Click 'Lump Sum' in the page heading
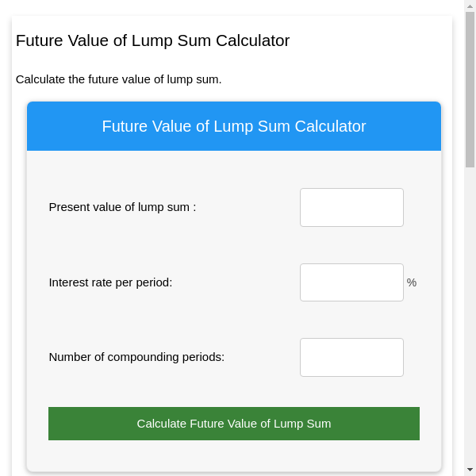 pyautogui.click(x=180, y=40)
